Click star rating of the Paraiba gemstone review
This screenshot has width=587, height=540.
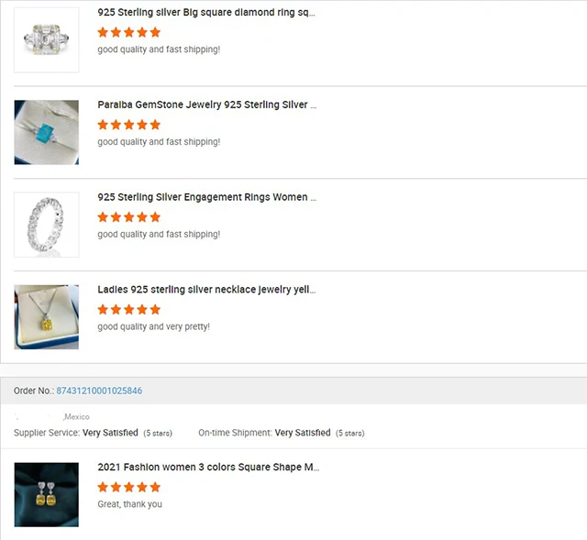(x=129, y=125)
